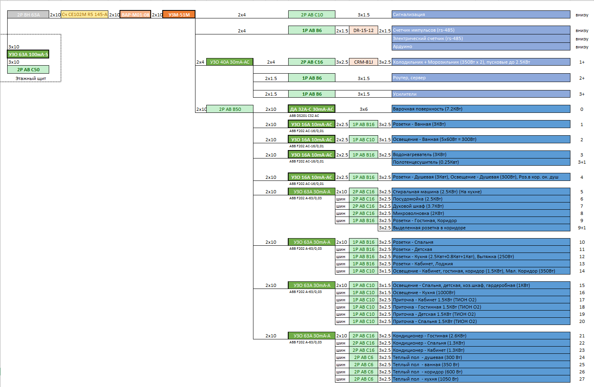The image size is (594, 387).
Task: Select the 'Усилители' cell
Action: 481,94
